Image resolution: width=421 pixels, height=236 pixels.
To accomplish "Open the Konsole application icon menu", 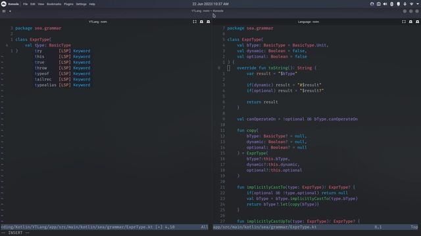I will (4, 4).
